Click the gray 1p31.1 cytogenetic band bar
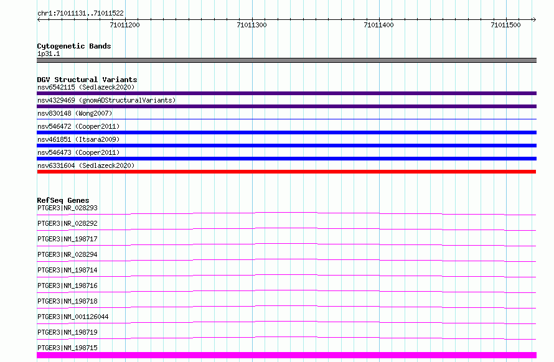 (286, 60)
